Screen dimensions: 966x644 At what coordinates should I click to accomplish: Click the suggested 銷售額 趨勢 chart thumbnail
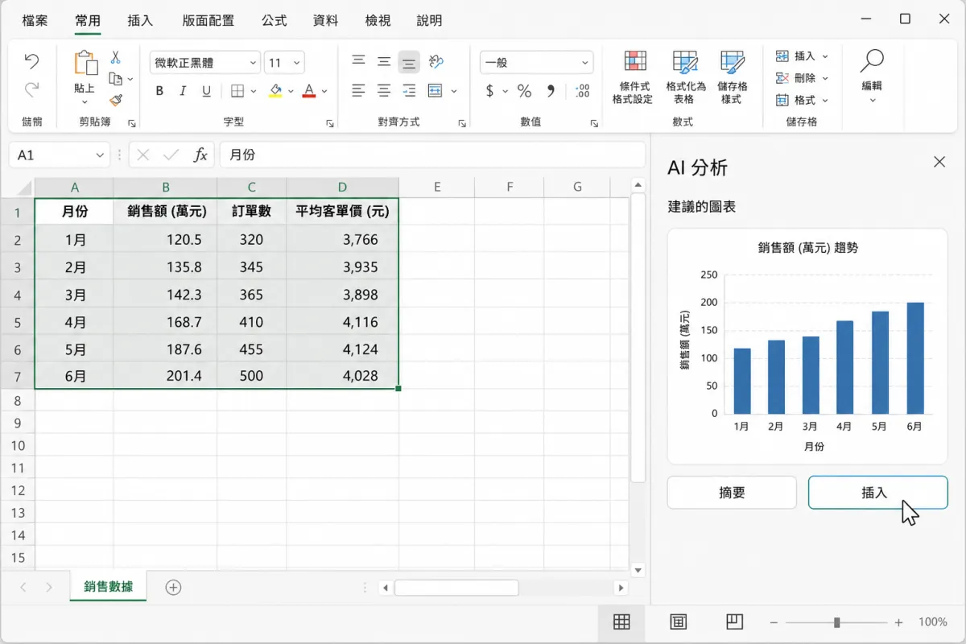pyautogui.click(x=807, y=347)
